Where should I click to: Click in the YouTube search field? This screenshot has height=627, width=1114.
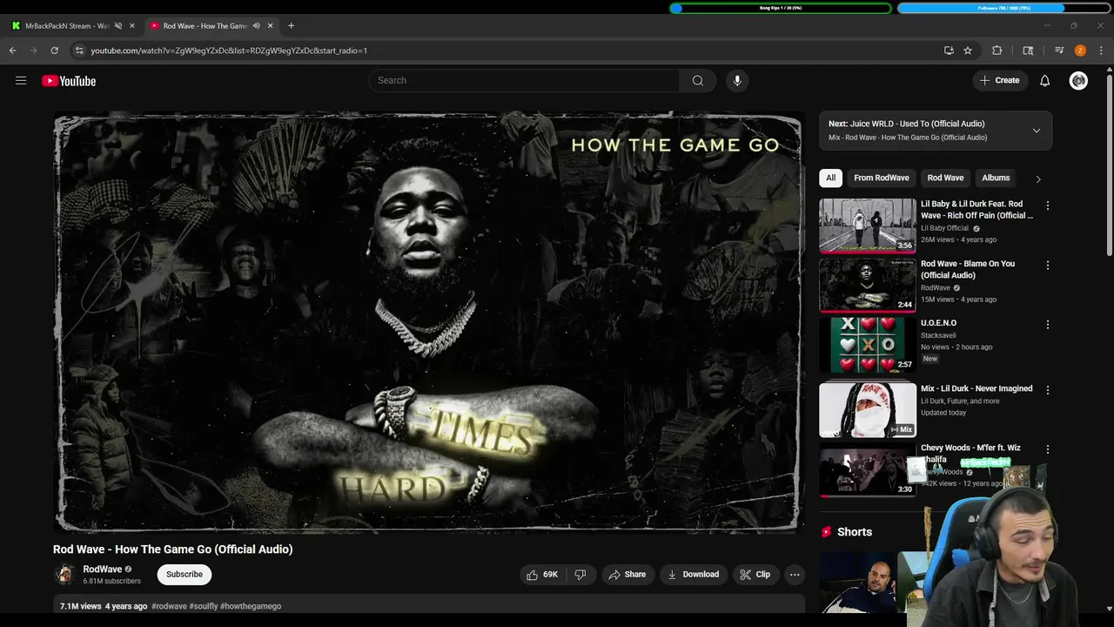point(524,80)
